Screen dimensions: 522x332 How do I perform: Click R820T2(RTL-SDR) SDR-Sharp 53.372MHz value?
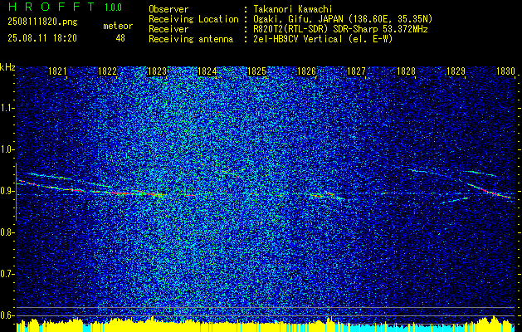[x=340, y=29]
